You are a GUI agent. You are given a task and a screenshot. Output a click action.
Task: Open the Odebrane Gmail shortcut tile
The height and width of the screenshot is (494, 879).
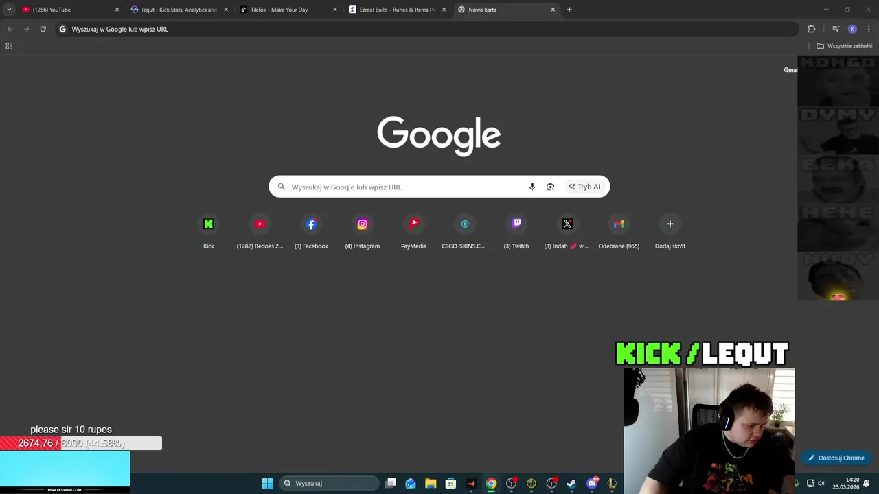coord(619,232)
